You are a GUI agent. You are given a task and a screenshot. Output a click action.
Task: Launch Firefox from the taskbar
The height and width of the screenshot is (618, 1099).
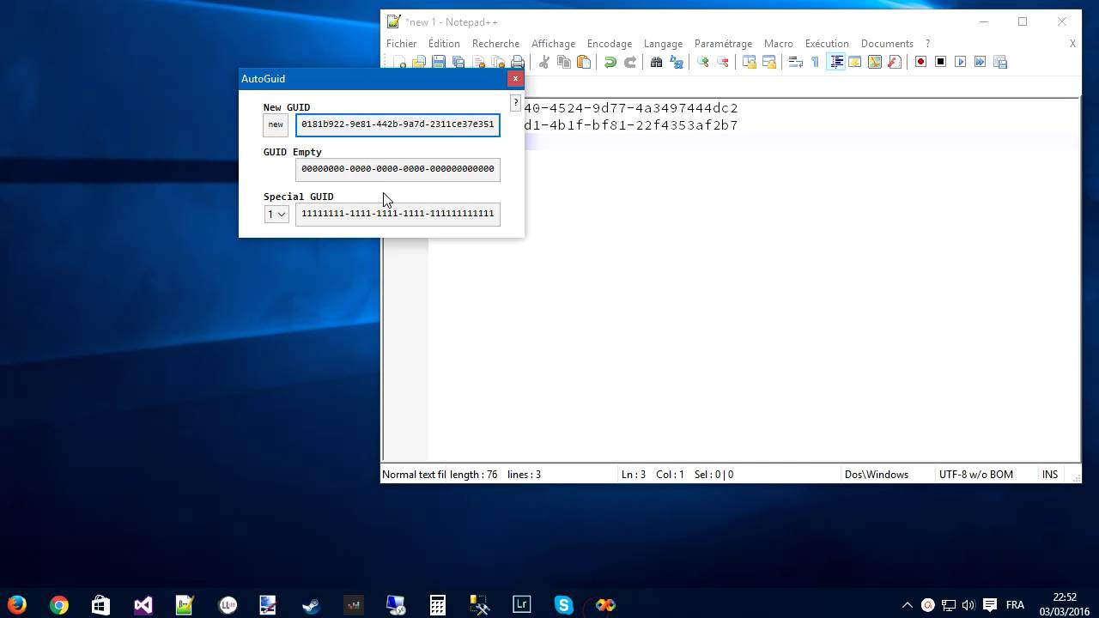(16, 605)
